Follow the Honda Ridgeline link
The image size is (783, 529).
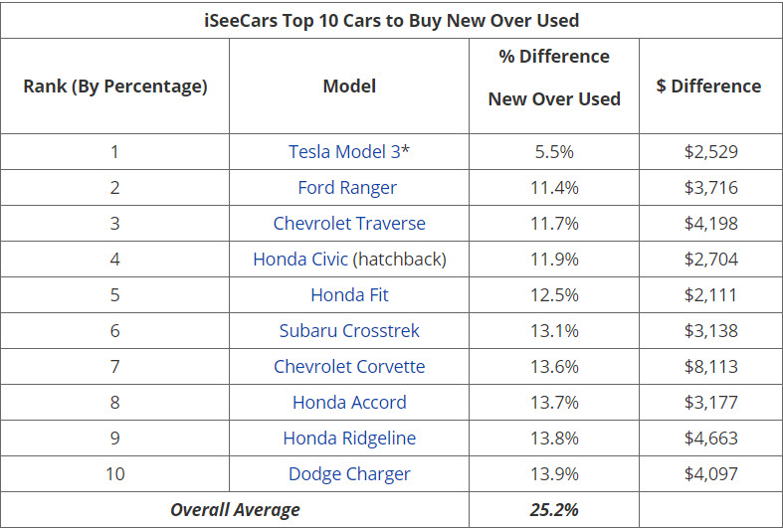349,439
